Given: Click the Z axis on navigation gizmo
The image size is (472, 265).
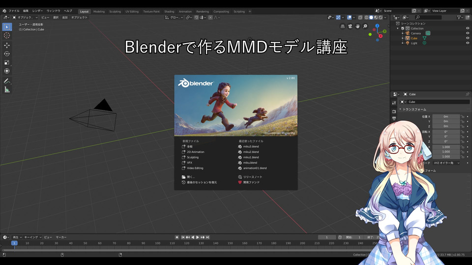Looking at the screenshot, I should [377, 26].
